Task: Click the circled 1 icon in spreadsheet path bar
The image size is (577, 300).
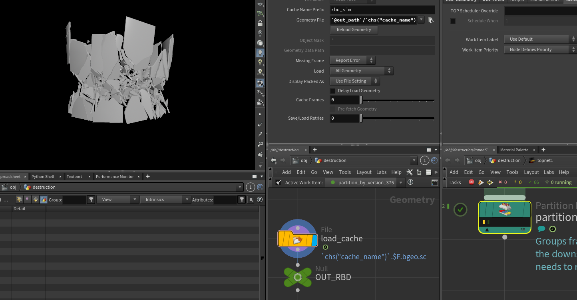Action: pyautogui.click(x=250, y=187)
